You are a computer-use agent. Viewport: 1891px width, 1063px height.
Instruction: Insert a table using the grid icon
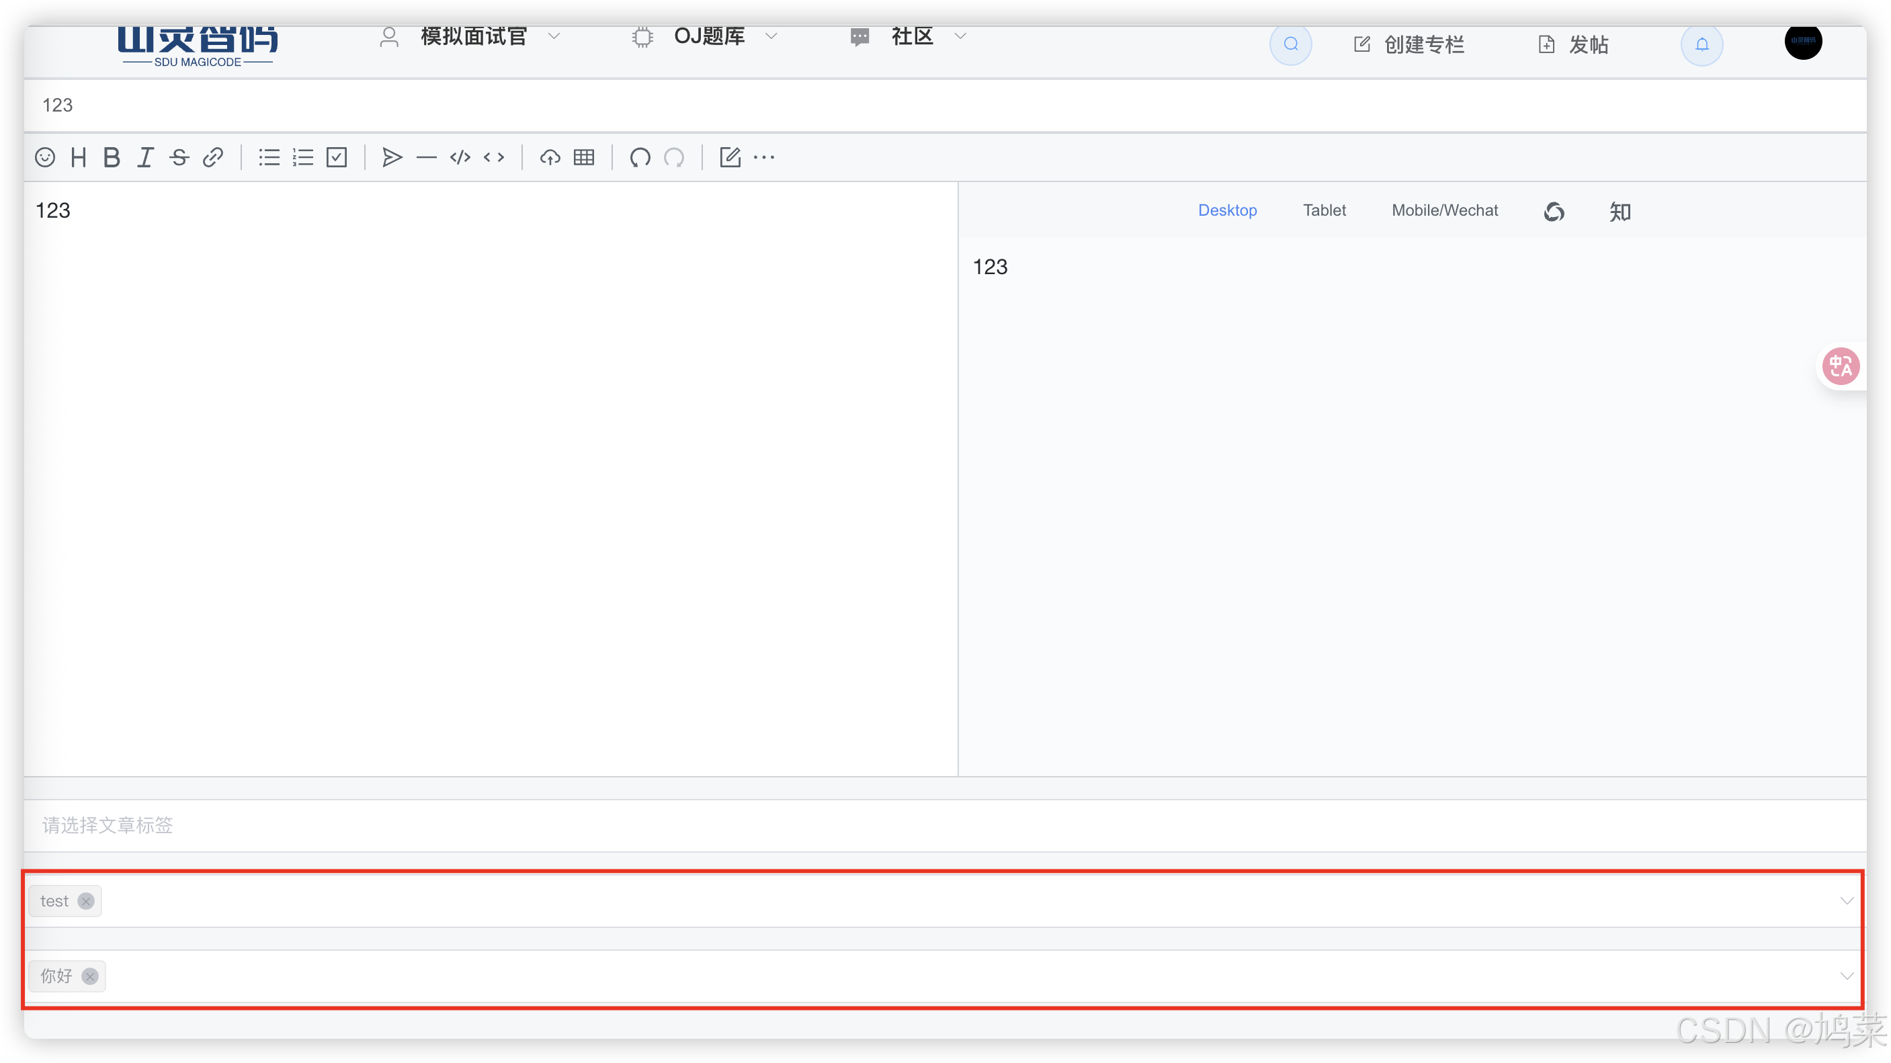tap(583, 157)
